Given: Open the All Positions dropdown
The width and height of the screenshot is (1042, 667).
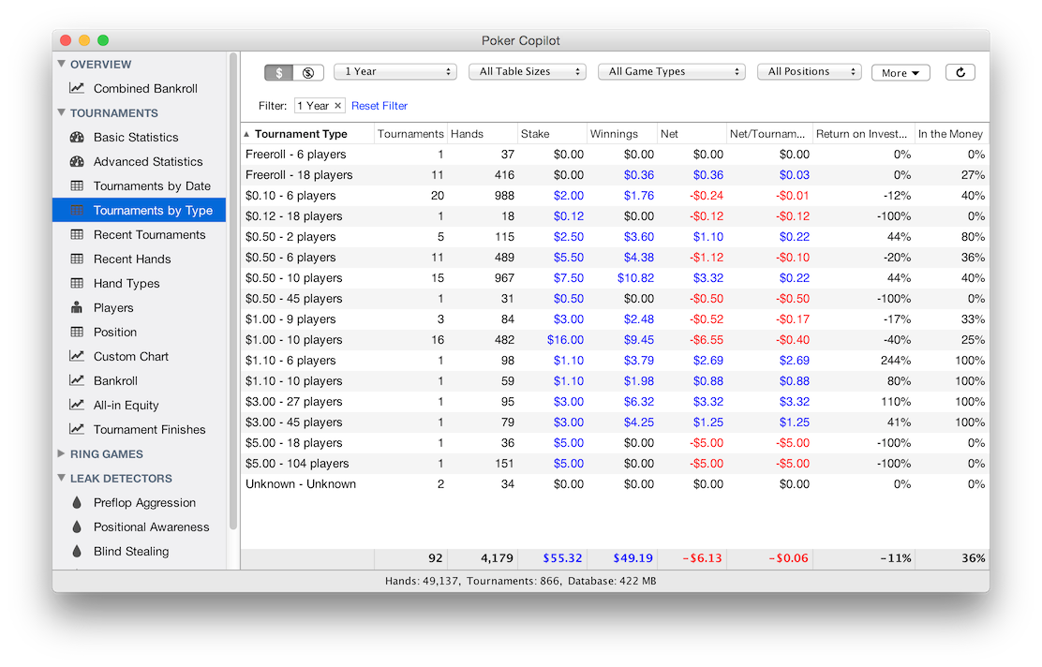Looking at the screenshot, I should [x=810, y=72].
